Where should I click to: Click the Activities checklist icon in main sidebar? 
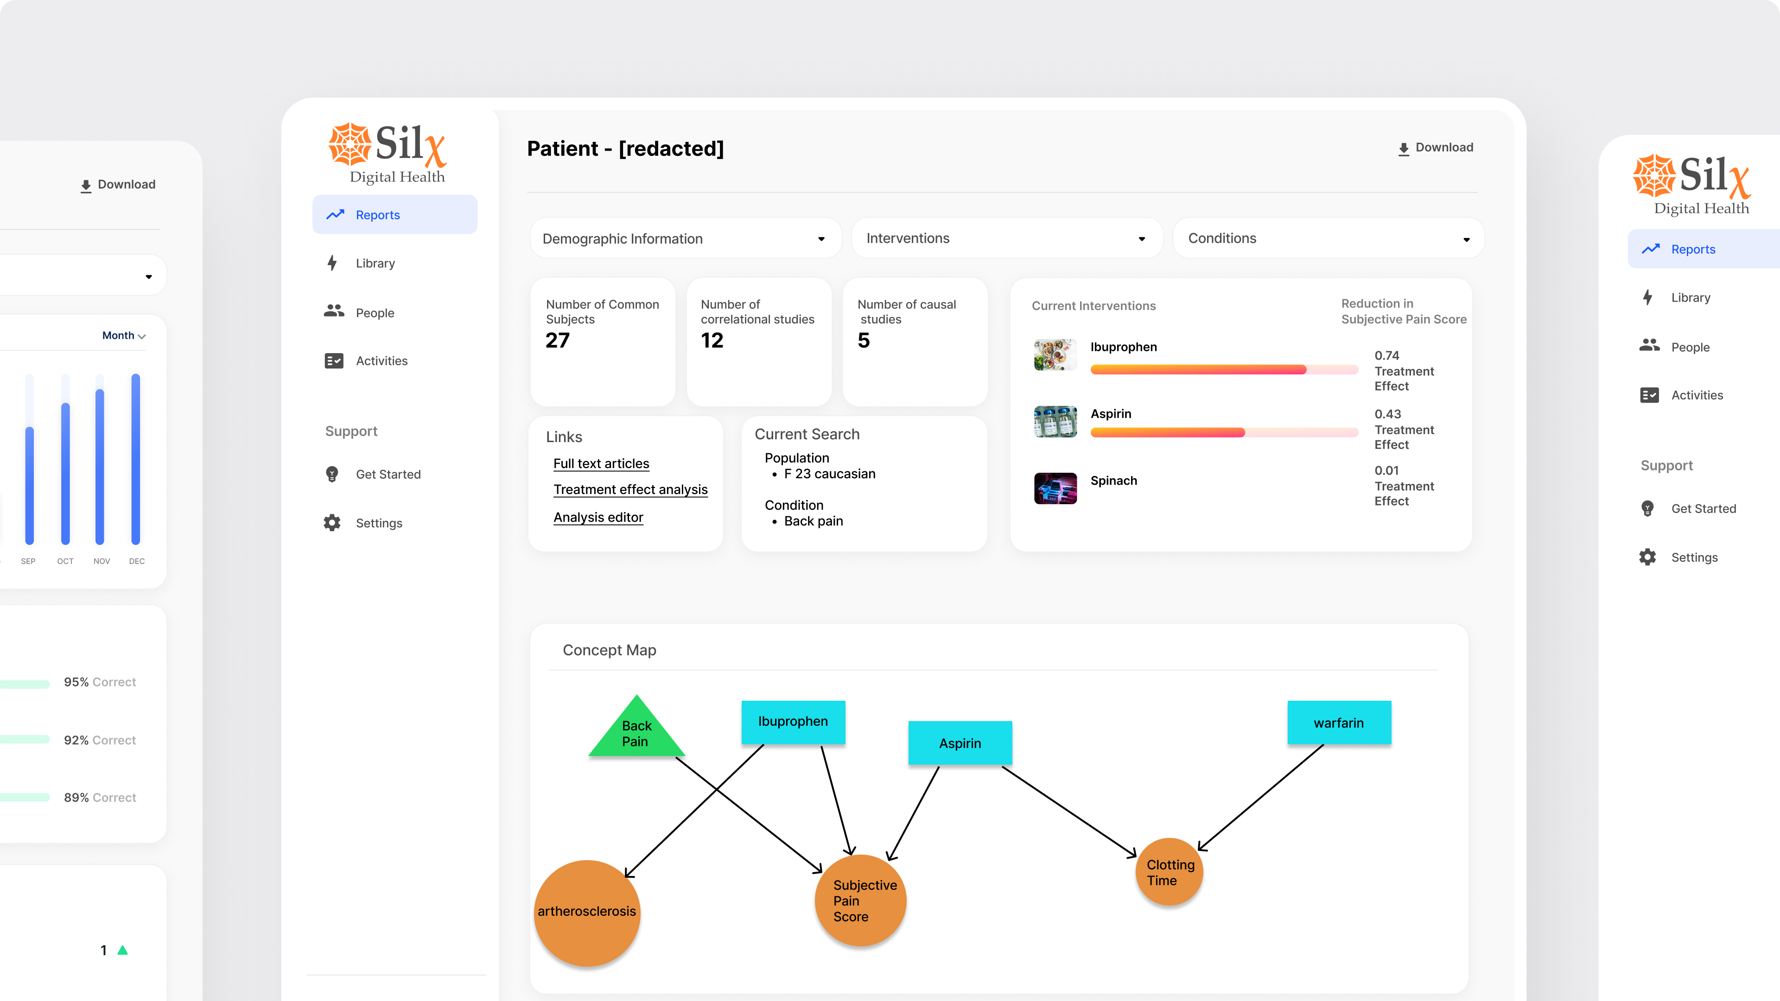point(334,361)
